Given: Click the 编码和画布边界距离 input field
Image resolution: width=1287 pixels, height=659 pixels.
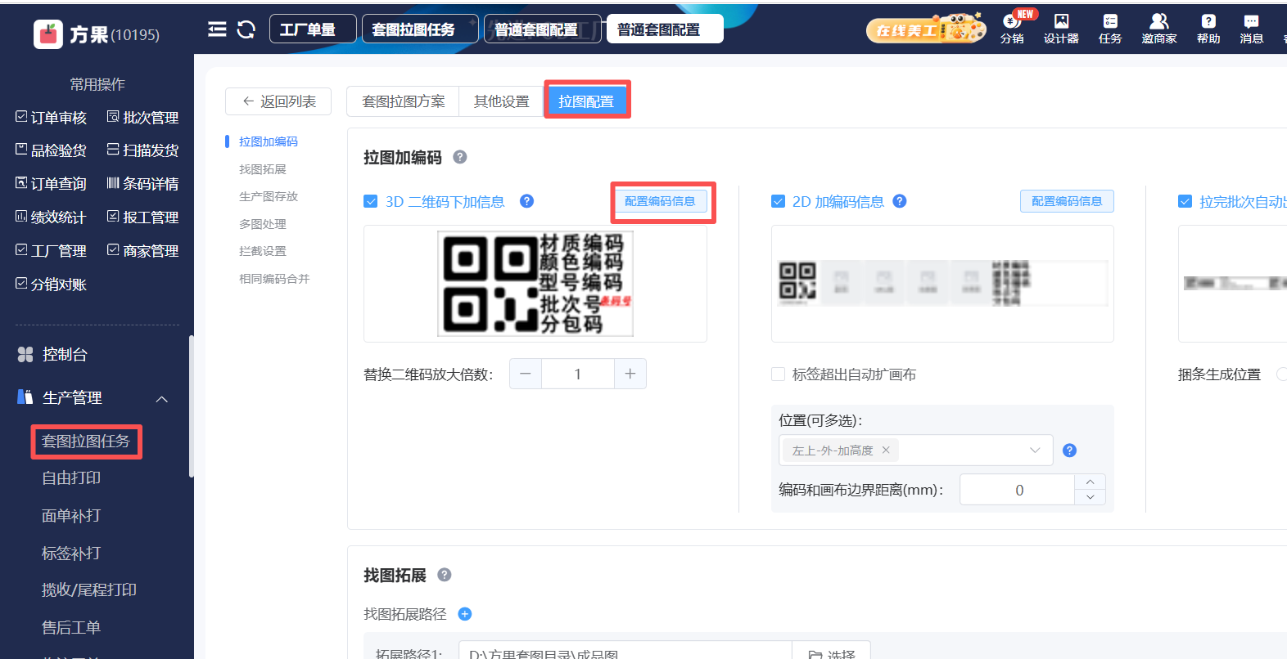Looking at the screenshot, I should [x=1018, y=490].
